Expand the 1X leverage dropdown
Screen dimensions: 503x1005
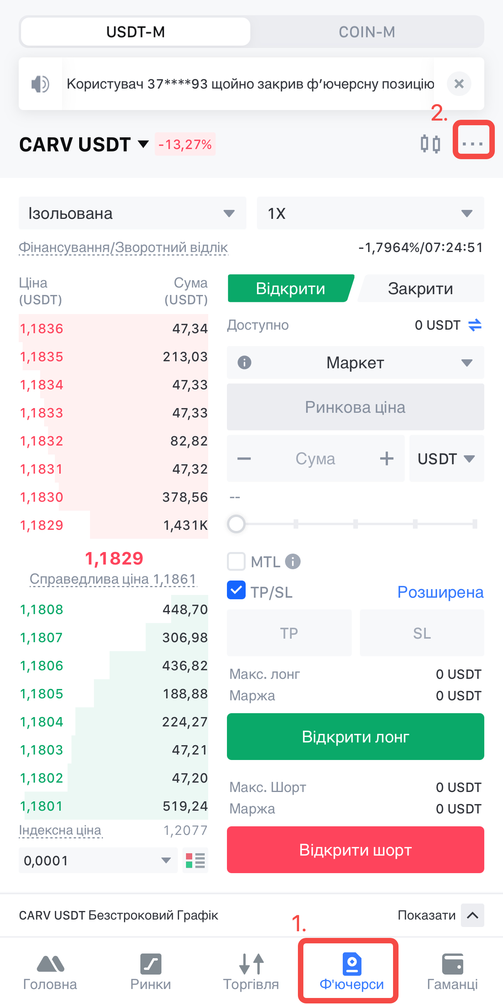[x=370, y=213]
